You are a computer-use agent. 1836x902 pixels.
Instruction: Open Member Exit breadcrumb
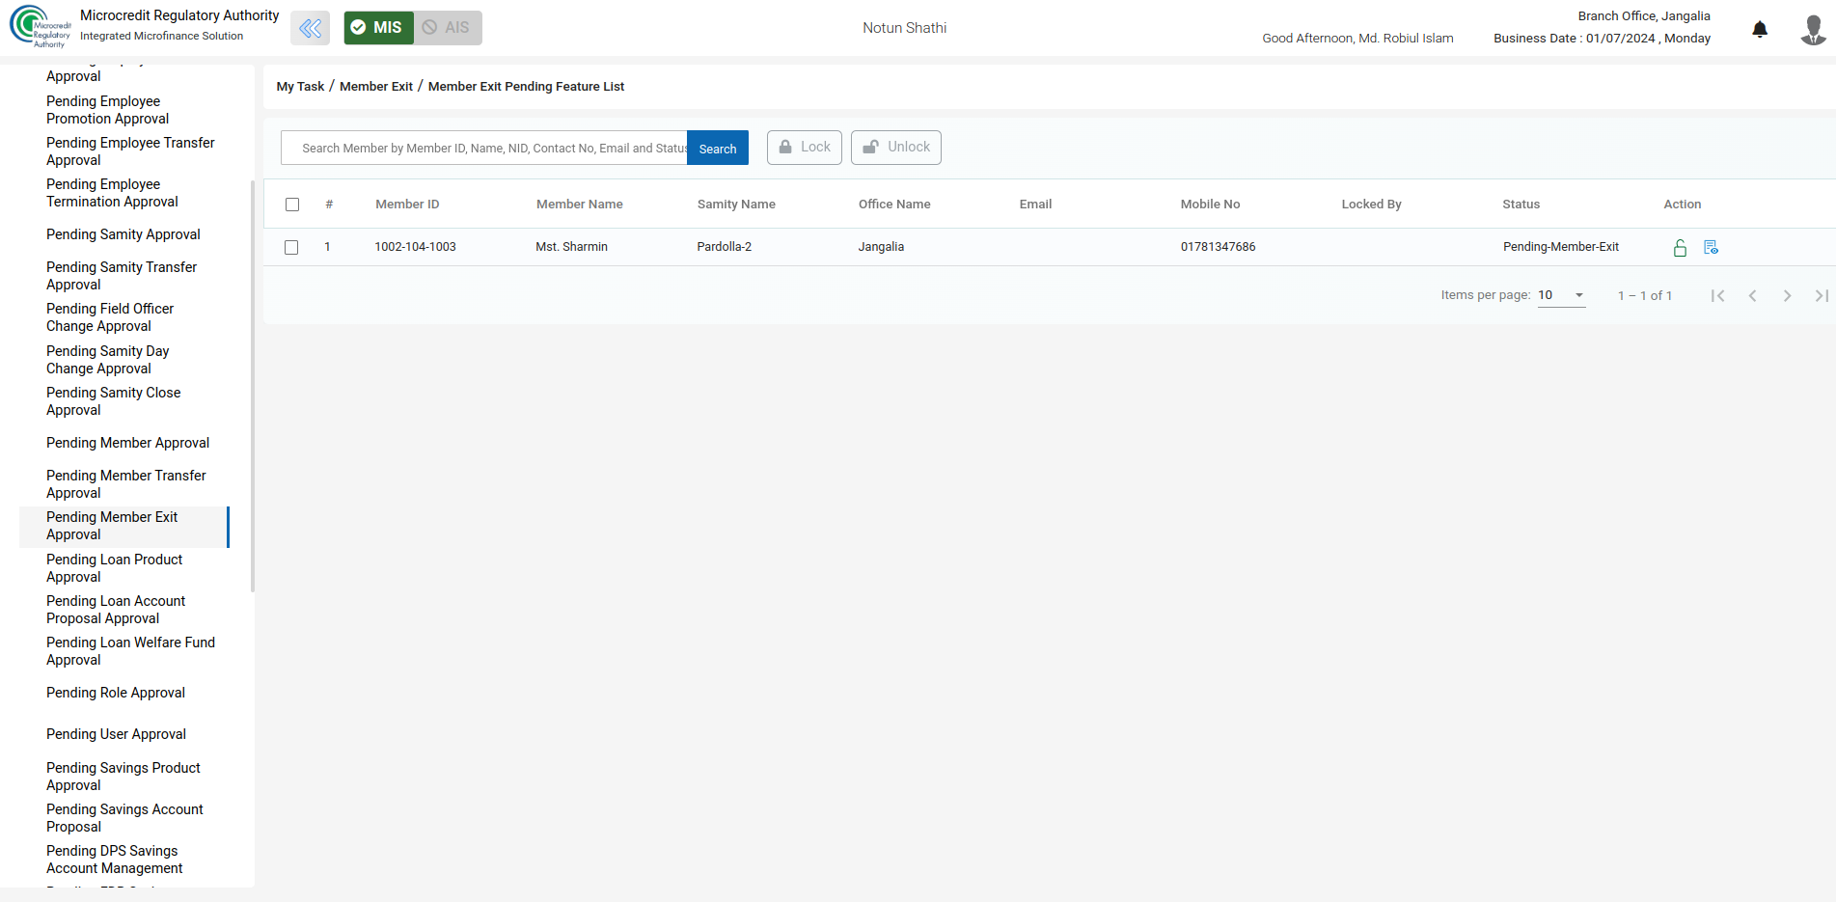[x=376, y=87]
